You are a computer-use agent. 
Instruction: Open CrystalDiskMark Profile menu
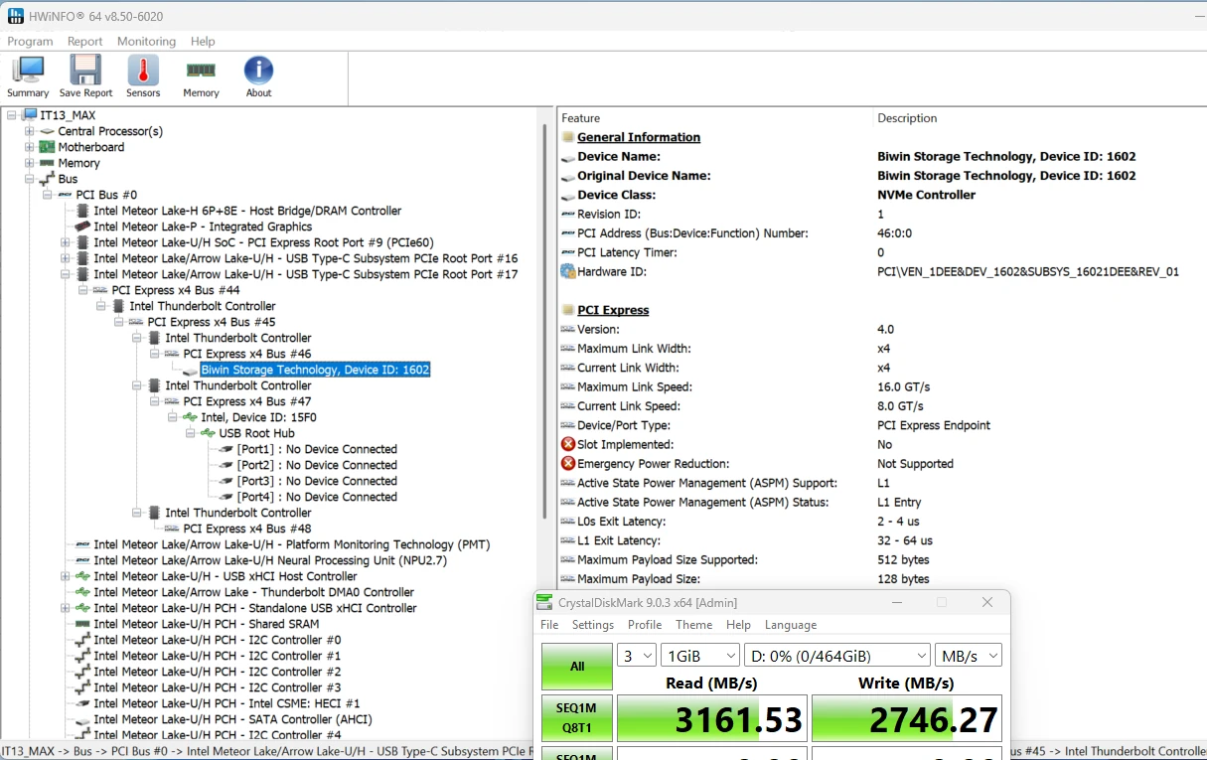click(x=645, y=625)
